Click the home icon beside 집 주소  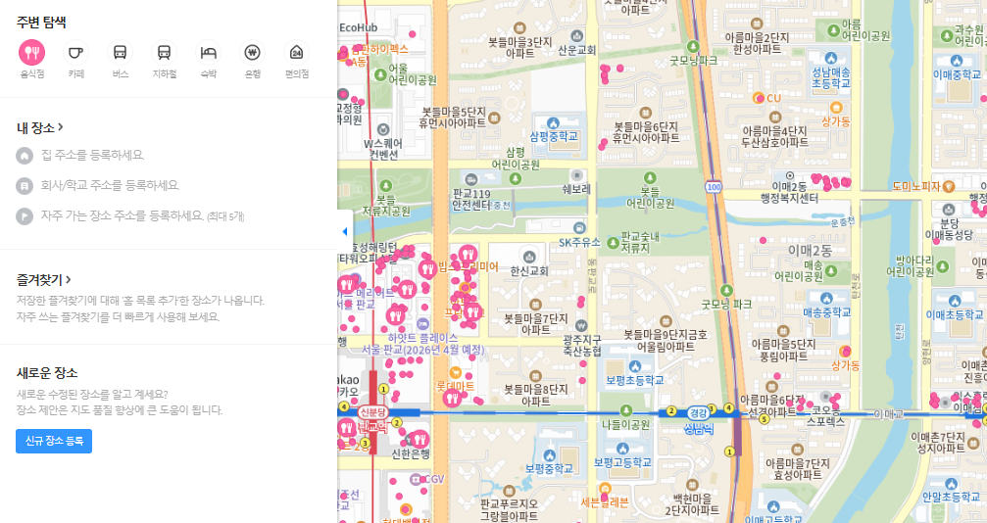tap(25, 156)
